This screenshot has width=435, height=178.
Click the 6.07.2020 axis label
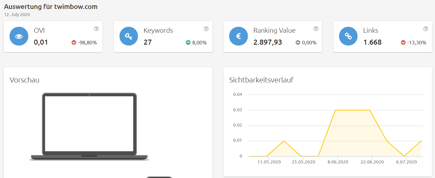point(406,162)
